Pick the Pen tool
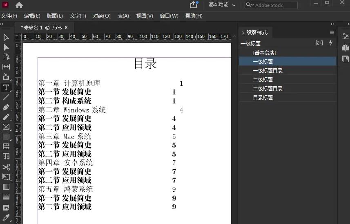350x224 pixels. click(x=6, y=107)
